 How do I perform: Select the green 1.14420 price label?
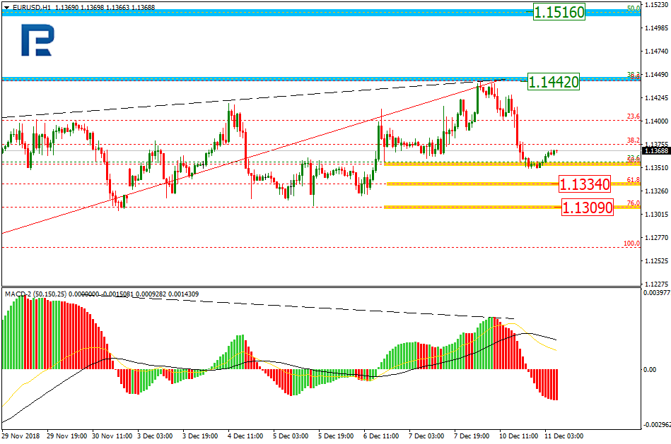tap(554, 82)
